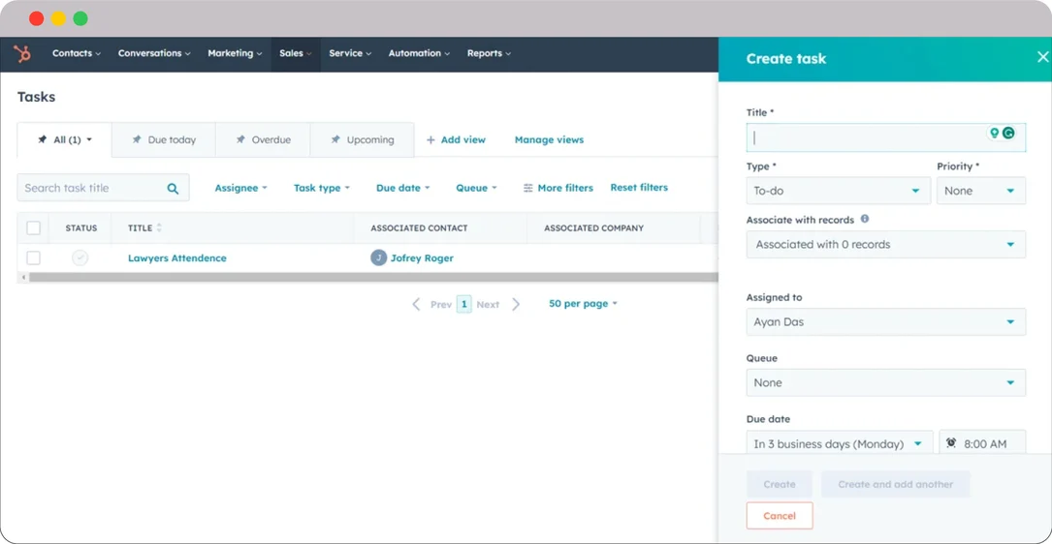Image resolution: width=1052 pixels, height=544 pixels.
Task: Switch to the All (1) tab
Action: (x=64, y=140)
